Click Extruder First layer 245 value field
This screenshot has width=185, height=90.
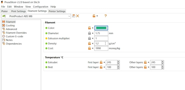(112, 62)
